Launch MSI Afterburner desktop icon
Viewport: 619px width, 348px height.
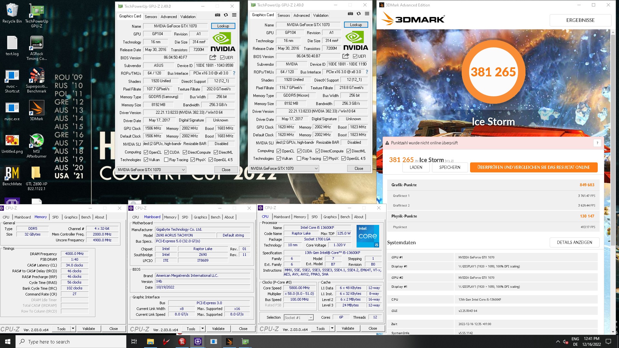[36, 146]
